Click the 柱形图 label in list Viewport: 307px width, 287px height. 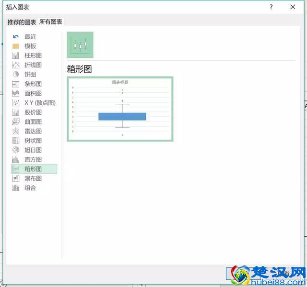pyautogui.click(x=33, y=55)
